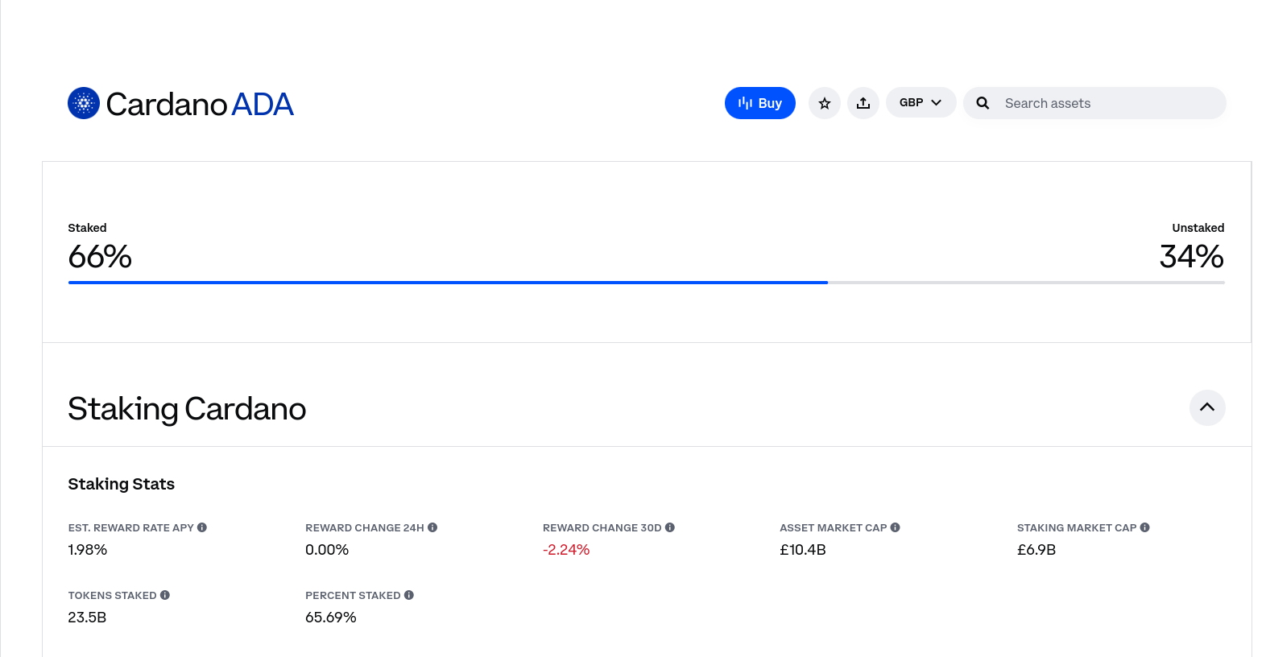Click the 34% unstaked value
Screen dimensions: 1266x657
1192,257
